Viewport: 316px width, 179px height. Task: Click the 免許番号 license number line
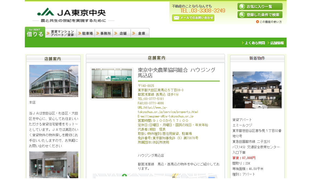(x=168, y=138)
